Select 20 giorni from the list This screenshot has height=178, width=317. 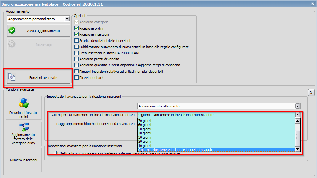click(x=216, y=141)
